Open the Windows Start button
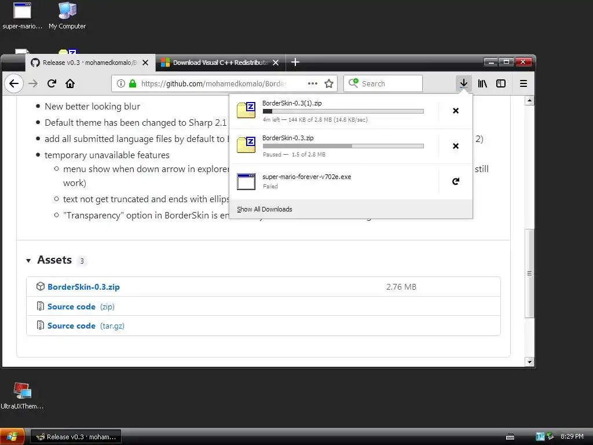Viewport: 593px width, 445px height. pos(13,437)
